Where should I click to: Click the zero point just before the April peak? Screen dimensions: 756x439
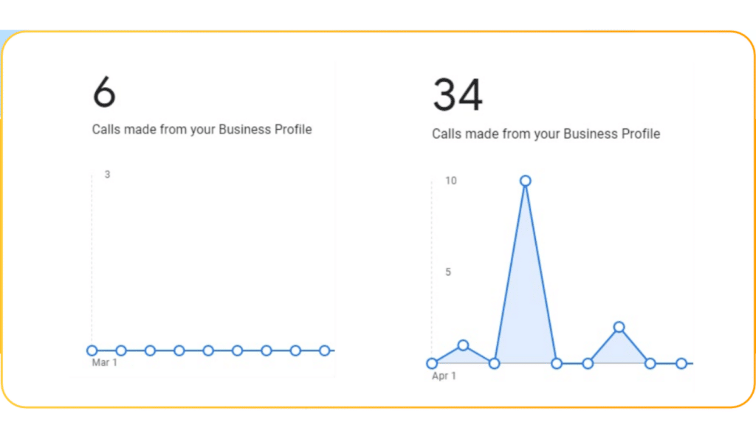(494, 363)
